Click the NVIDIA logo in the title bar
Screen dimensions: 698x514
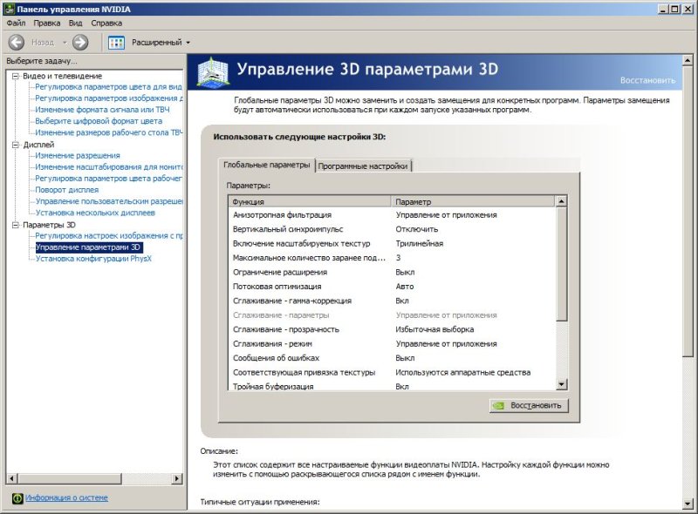(9, 7)
